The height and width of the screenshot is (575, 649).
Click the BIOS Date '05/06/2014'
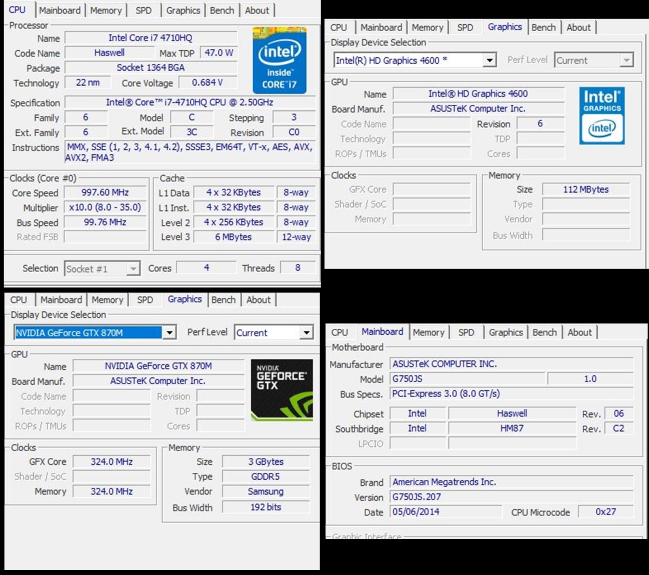(x=446, y=512)
